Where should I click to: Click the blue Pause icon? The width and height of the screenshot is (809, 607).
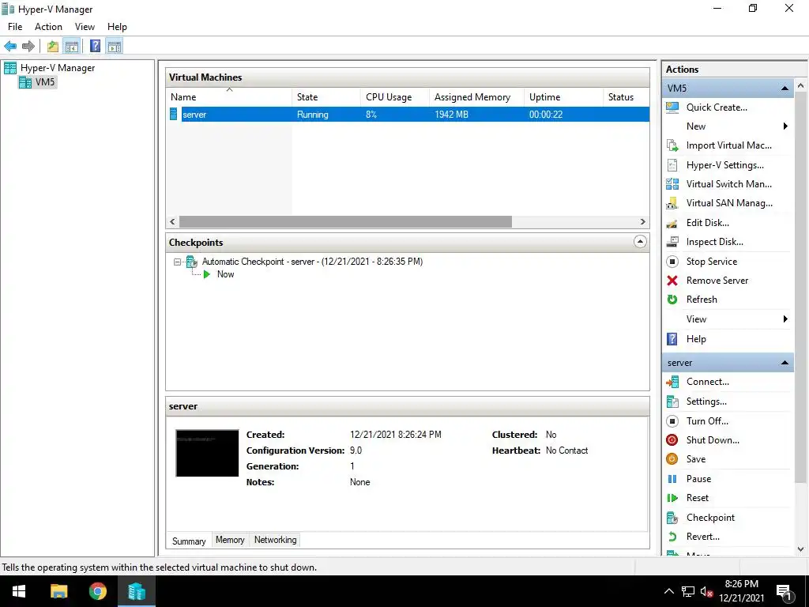(x=672, y=479)
